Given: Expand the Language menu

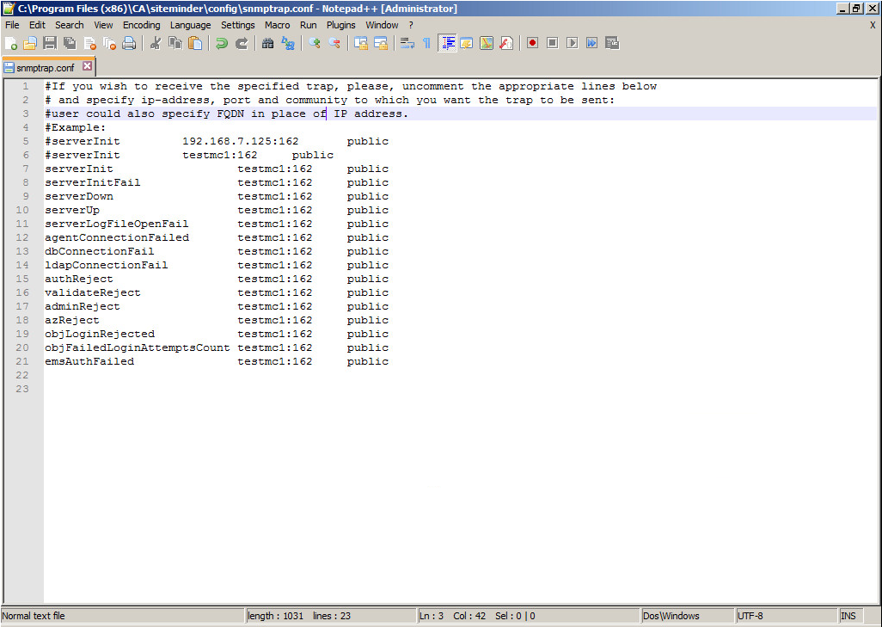Looking at the screenshot, I should click(x=190, y=25).
